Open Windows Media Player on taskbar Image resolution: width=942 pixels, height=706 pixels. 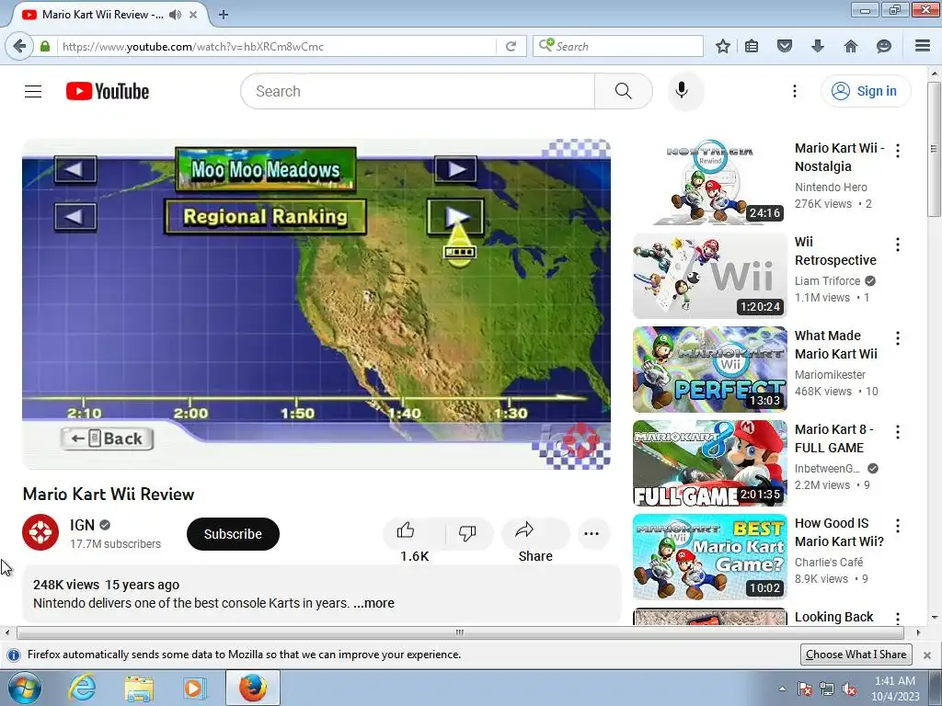tap(194, 688)
